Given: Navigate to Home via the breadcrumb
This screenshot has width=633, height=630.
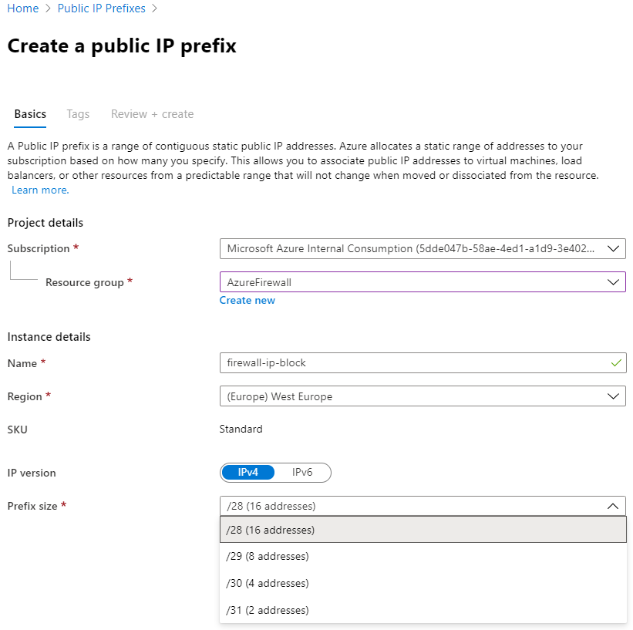Looking at the screenshot, I should pyautogui.click(x=22, y=8).
